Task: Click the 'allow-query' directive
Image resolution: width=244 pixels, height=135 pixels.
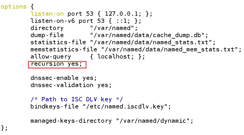Action: 51,57
